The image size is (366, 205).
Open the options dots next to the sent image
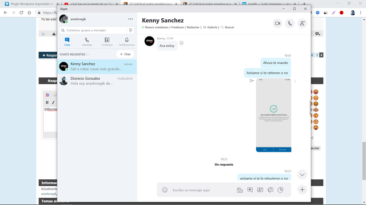point(295,81)
